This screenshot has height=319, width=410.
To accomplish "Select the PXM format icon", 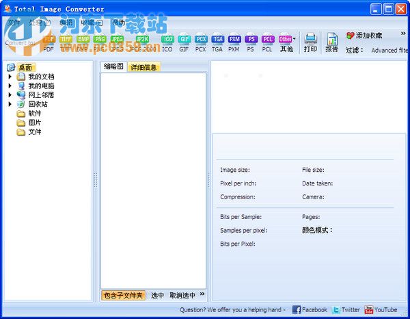I will (234, 44).
